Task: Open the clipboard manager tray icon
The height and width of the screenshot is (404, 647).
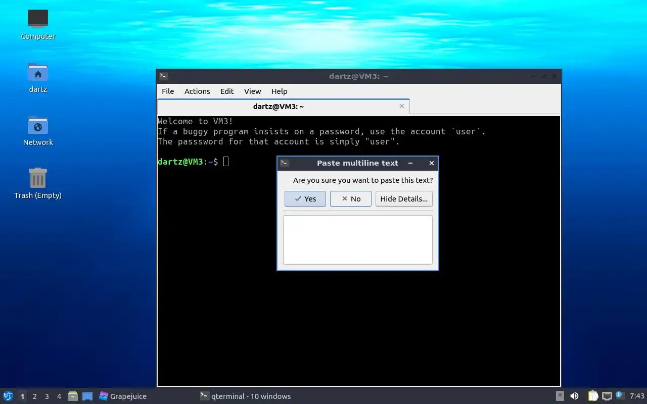Action: click(593, 396)
